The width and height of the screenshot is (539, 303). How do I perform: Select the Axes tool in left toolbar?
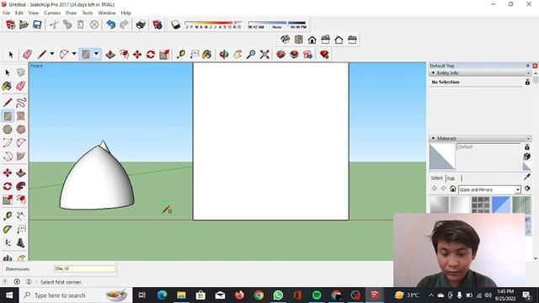(8, 243)
